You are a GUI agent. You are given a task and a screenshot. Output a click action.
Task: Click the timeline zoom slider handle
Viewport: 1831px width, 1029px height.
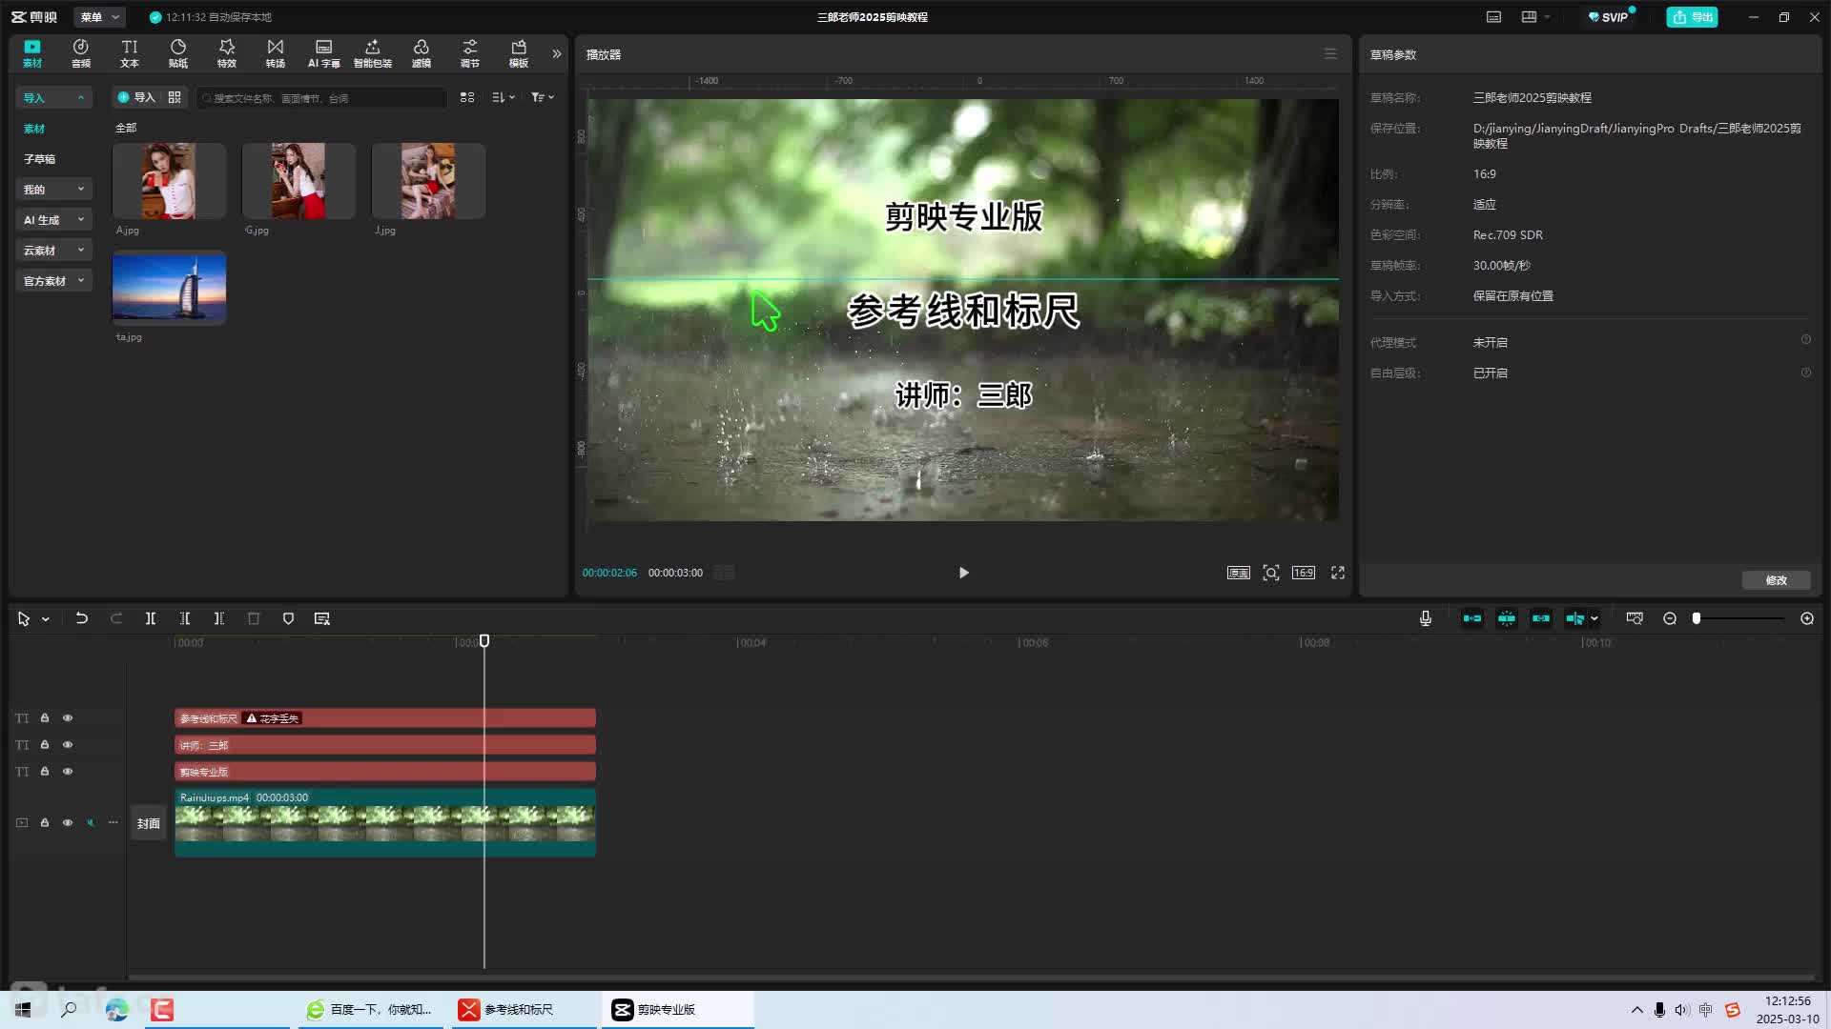(1697, 618)
